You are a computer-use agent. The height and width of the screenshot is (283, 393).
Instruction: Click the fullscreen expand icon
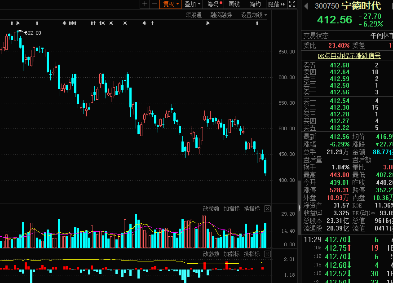tap(292, 4)
